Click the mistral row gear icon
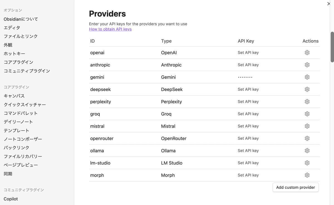Viewport: 334px width, 205px height. pyautogui.click(x=307, y=126)
